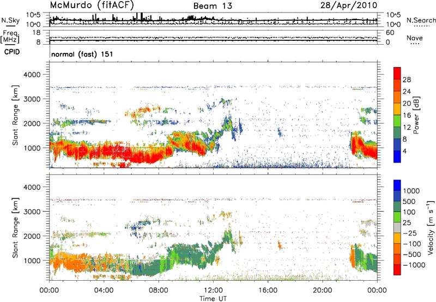This screenshot has width=436, height=302.
Task: Click the light green power colorbar segment 12-16
Action: tap(397, 121)
